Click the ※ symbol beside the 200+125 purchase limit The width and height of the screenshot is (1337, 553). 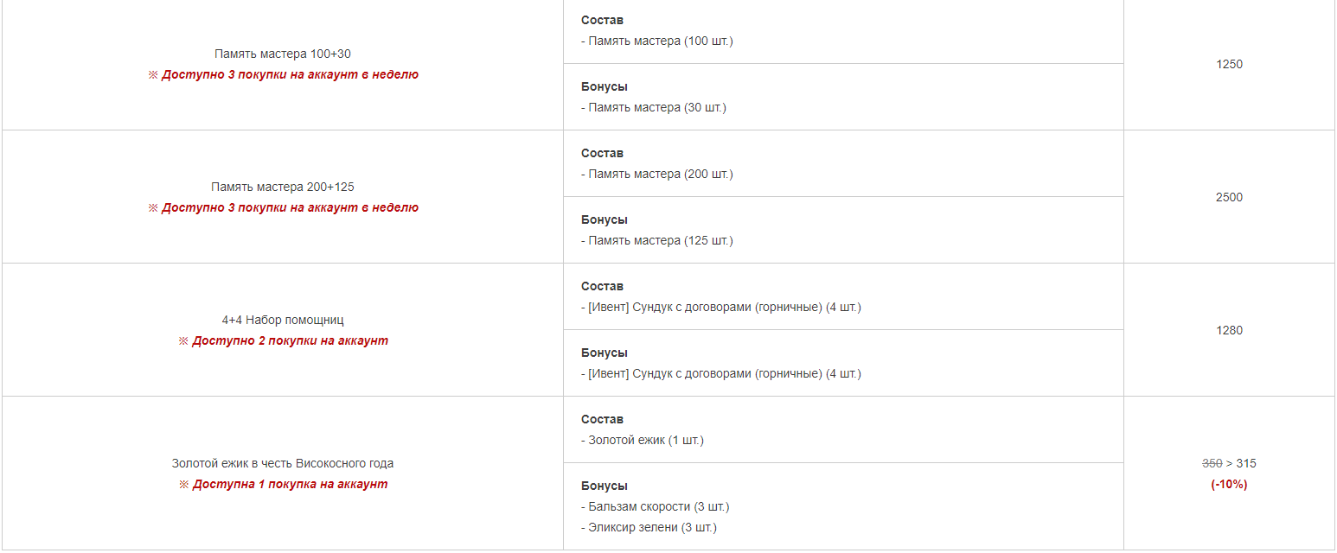[153, 208]
